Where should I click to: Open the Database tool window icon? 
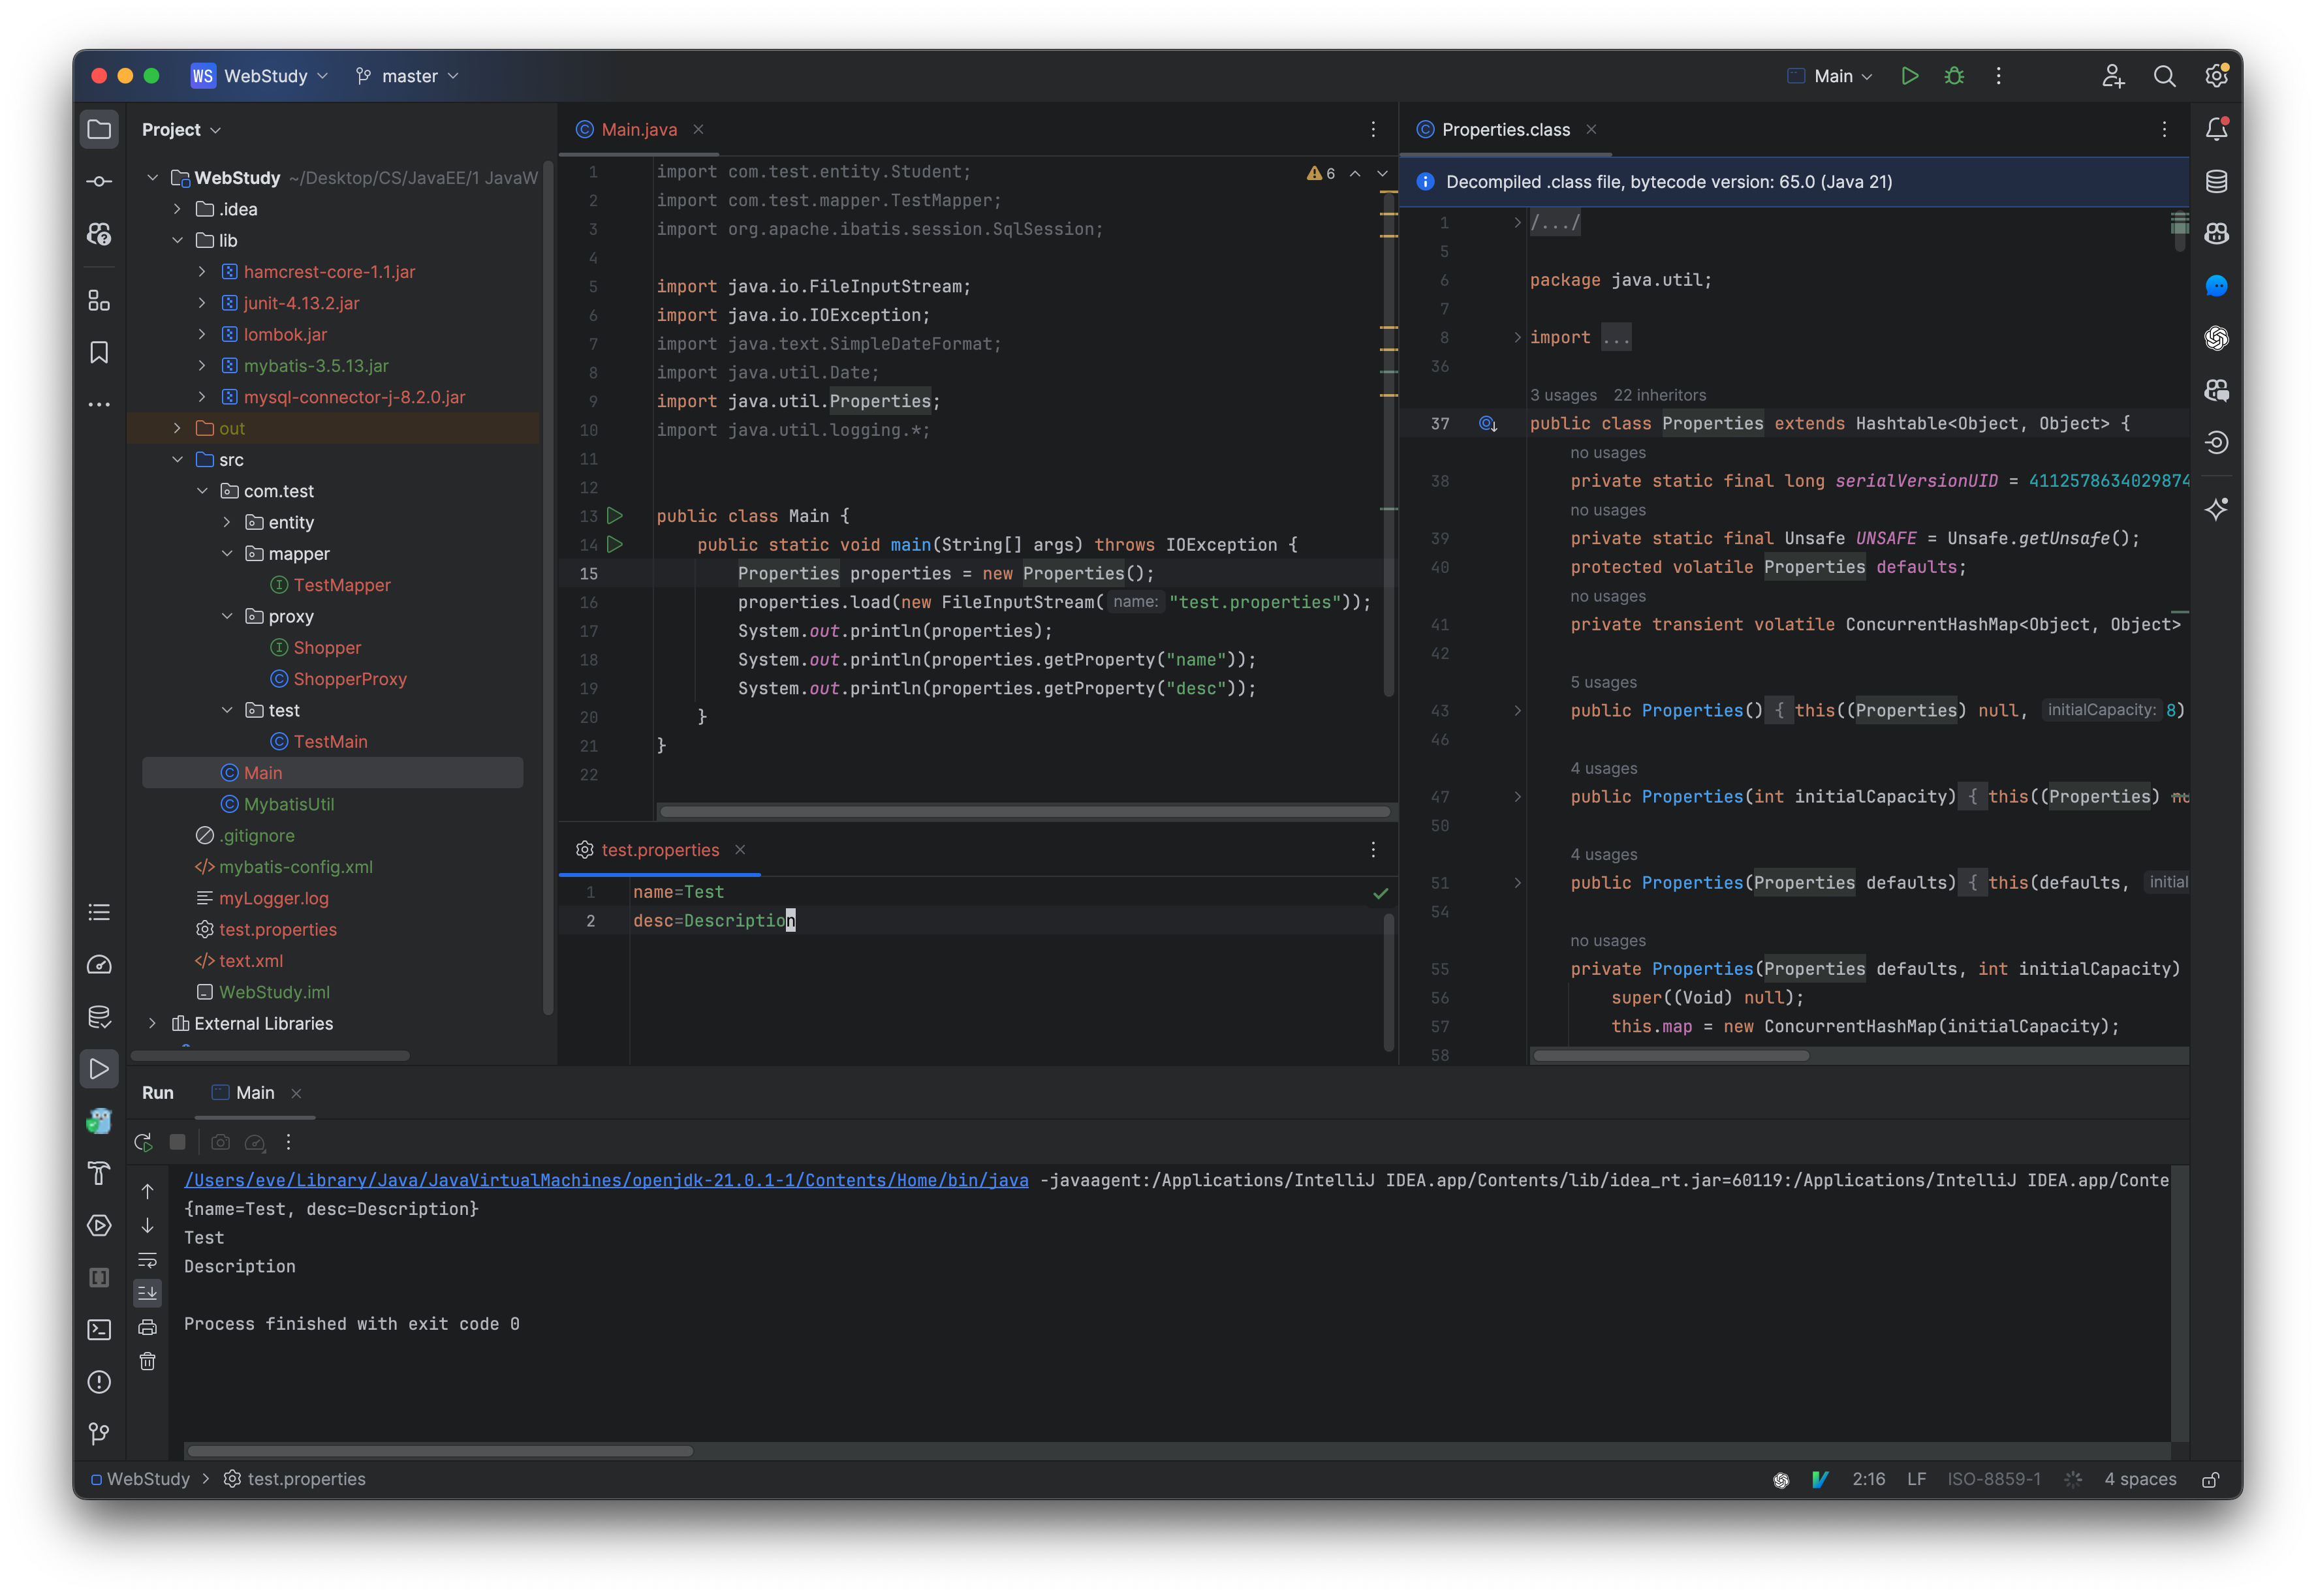pos(2216,182)
